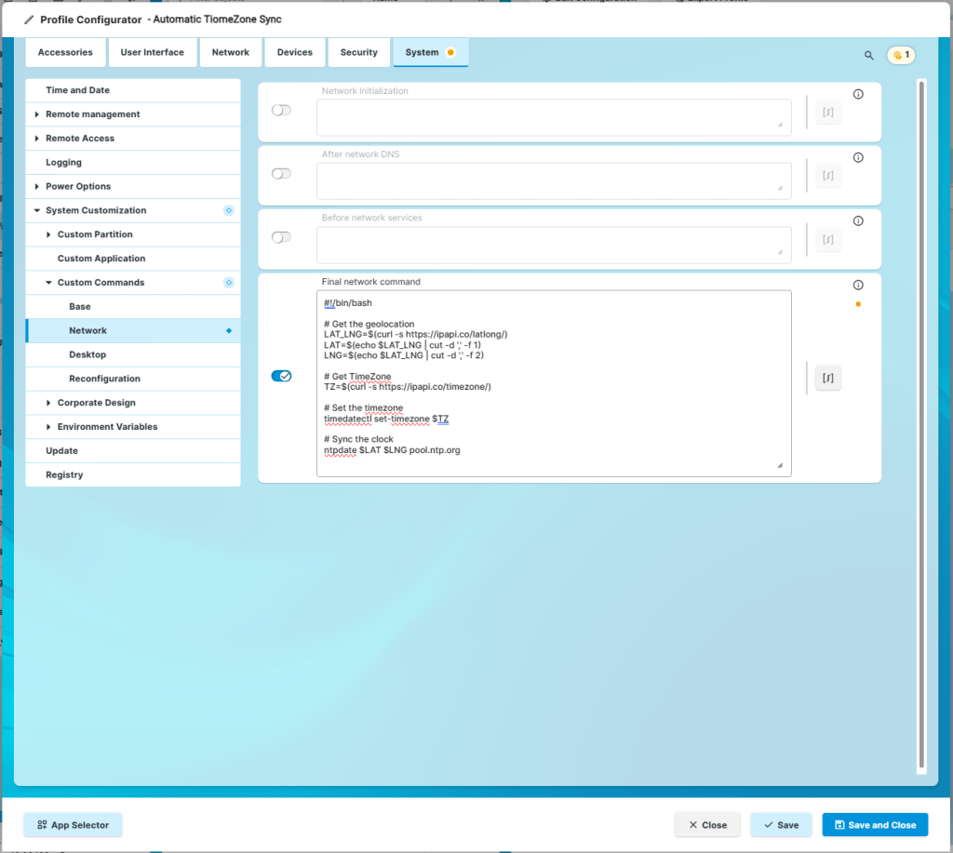This screenshot has width=953, height=853.
Task: Switch to the Security tab
Action: [358, 52]
